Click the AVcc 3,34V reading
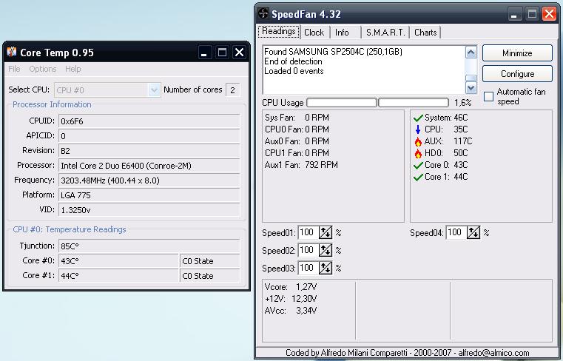Screen dimensions: 563x361 coord(291,311)
